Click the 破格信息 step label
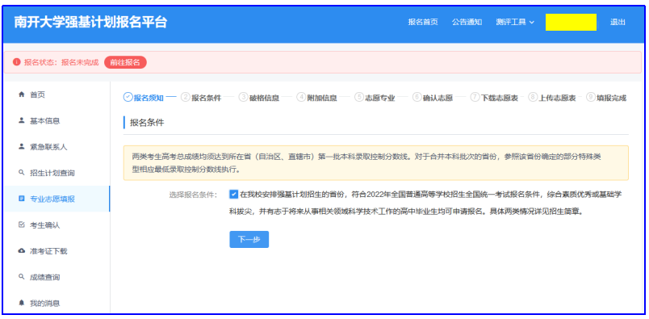 (x=264, y=99)
